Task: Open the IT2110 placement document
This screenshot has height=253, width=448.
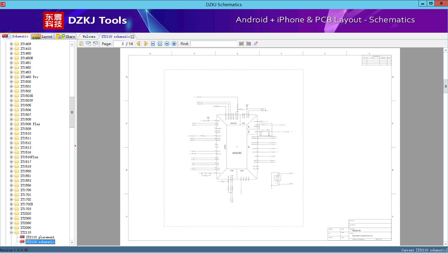Action: point(40,237)
